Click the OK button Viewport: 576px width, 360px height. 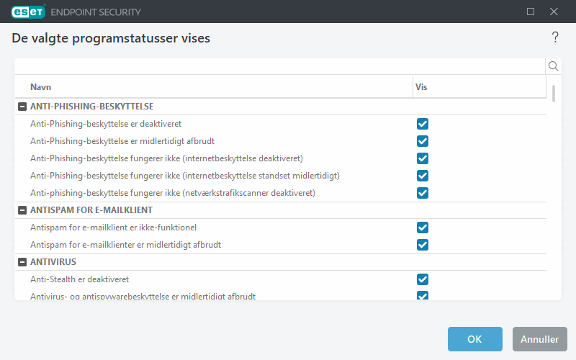[475, 339]
